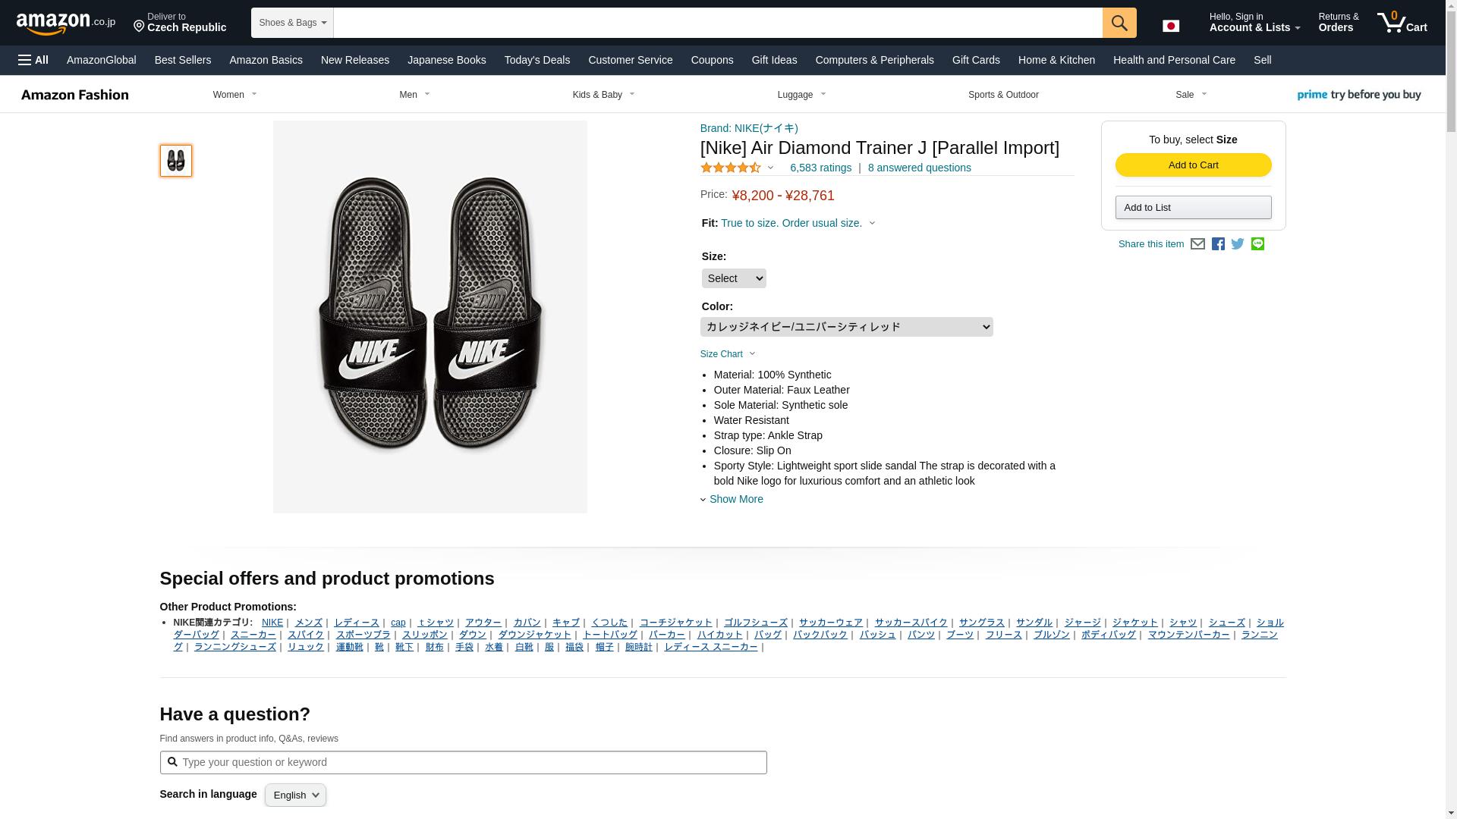Share this item on Facebook

(1218, 244)
